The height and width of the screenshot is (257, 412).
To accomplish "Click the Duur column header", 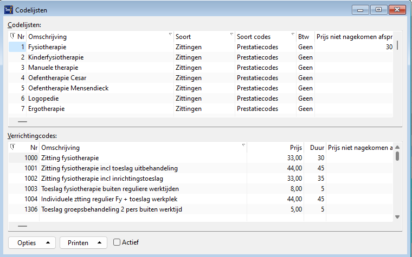I will [315, 148].
